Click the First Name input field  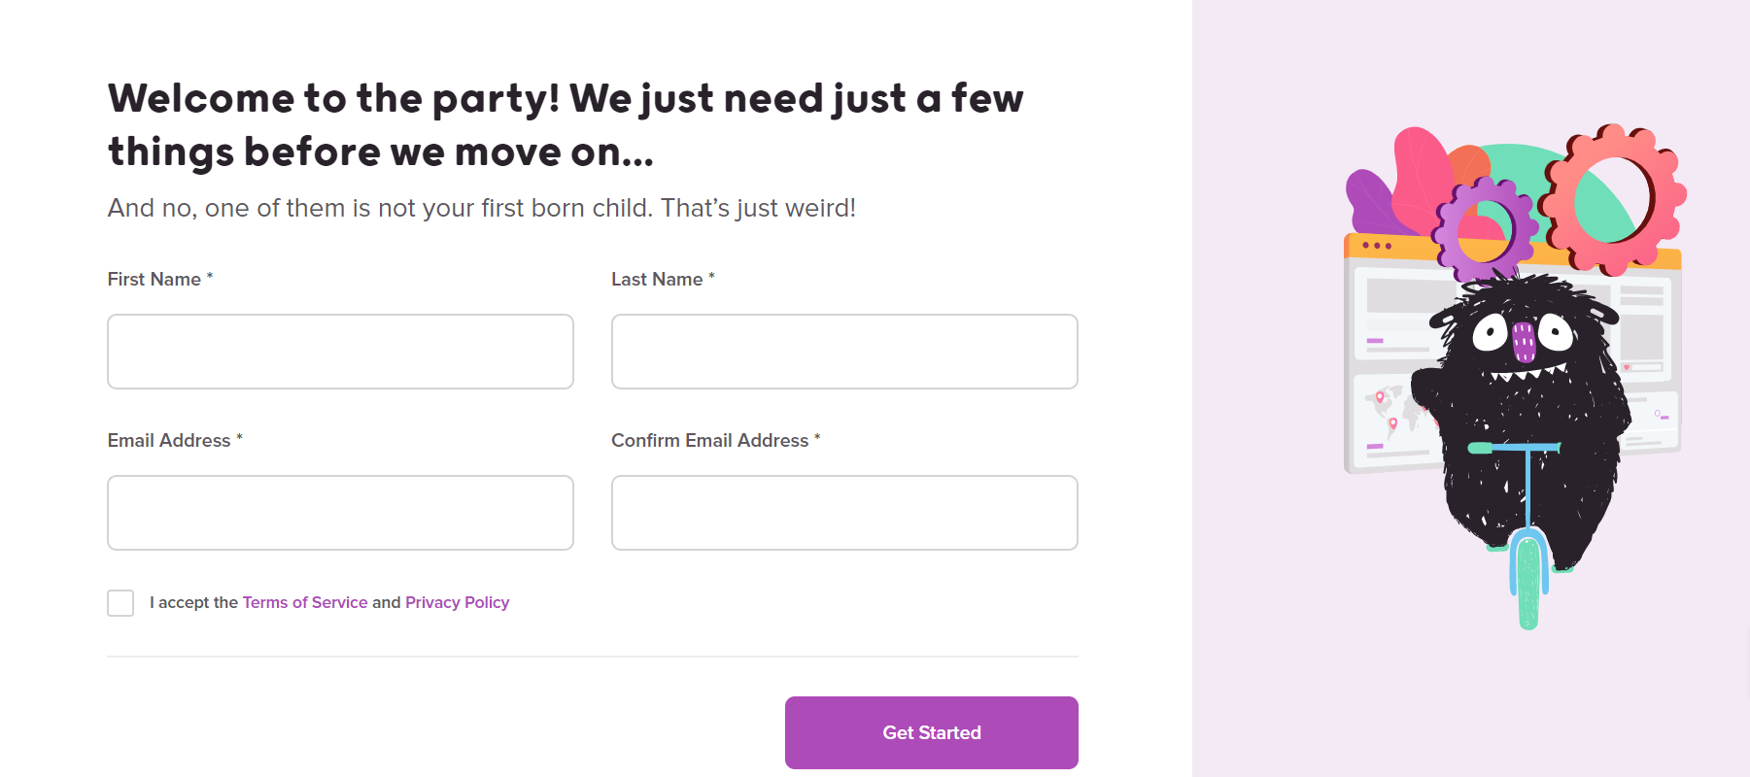coord(340,352)
